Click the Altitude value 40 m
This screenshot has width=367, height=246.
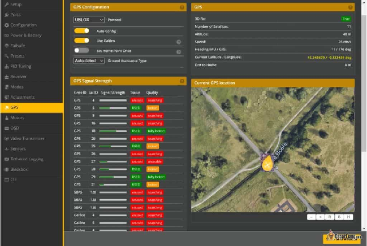pyautogui.click(x=347, y=34)
